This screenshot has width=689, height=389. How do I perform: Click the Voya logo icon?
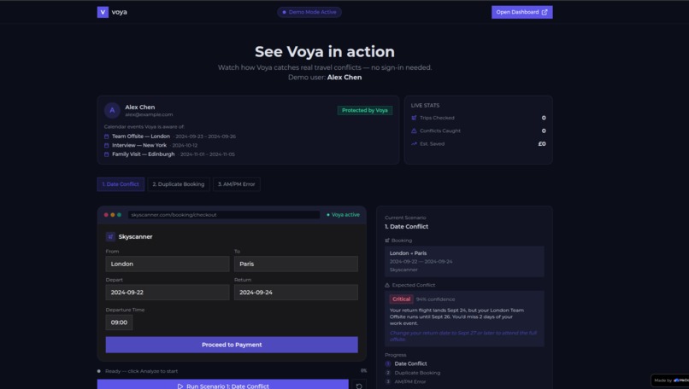(103, 12)
